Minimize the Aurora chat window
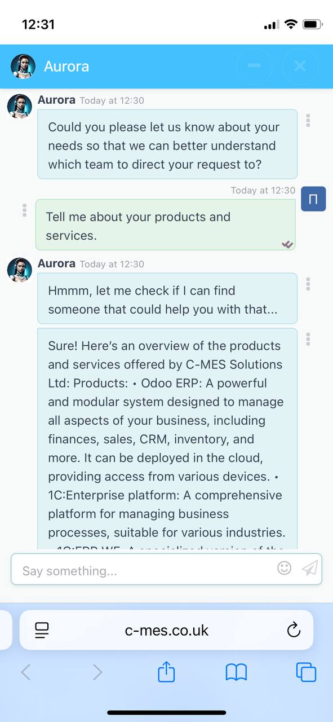 (255, 66)
